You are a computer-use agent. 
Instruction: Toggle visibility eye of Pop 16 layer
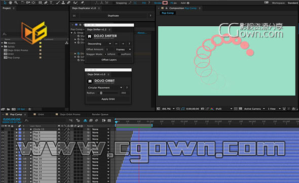(x=3, y=178)
